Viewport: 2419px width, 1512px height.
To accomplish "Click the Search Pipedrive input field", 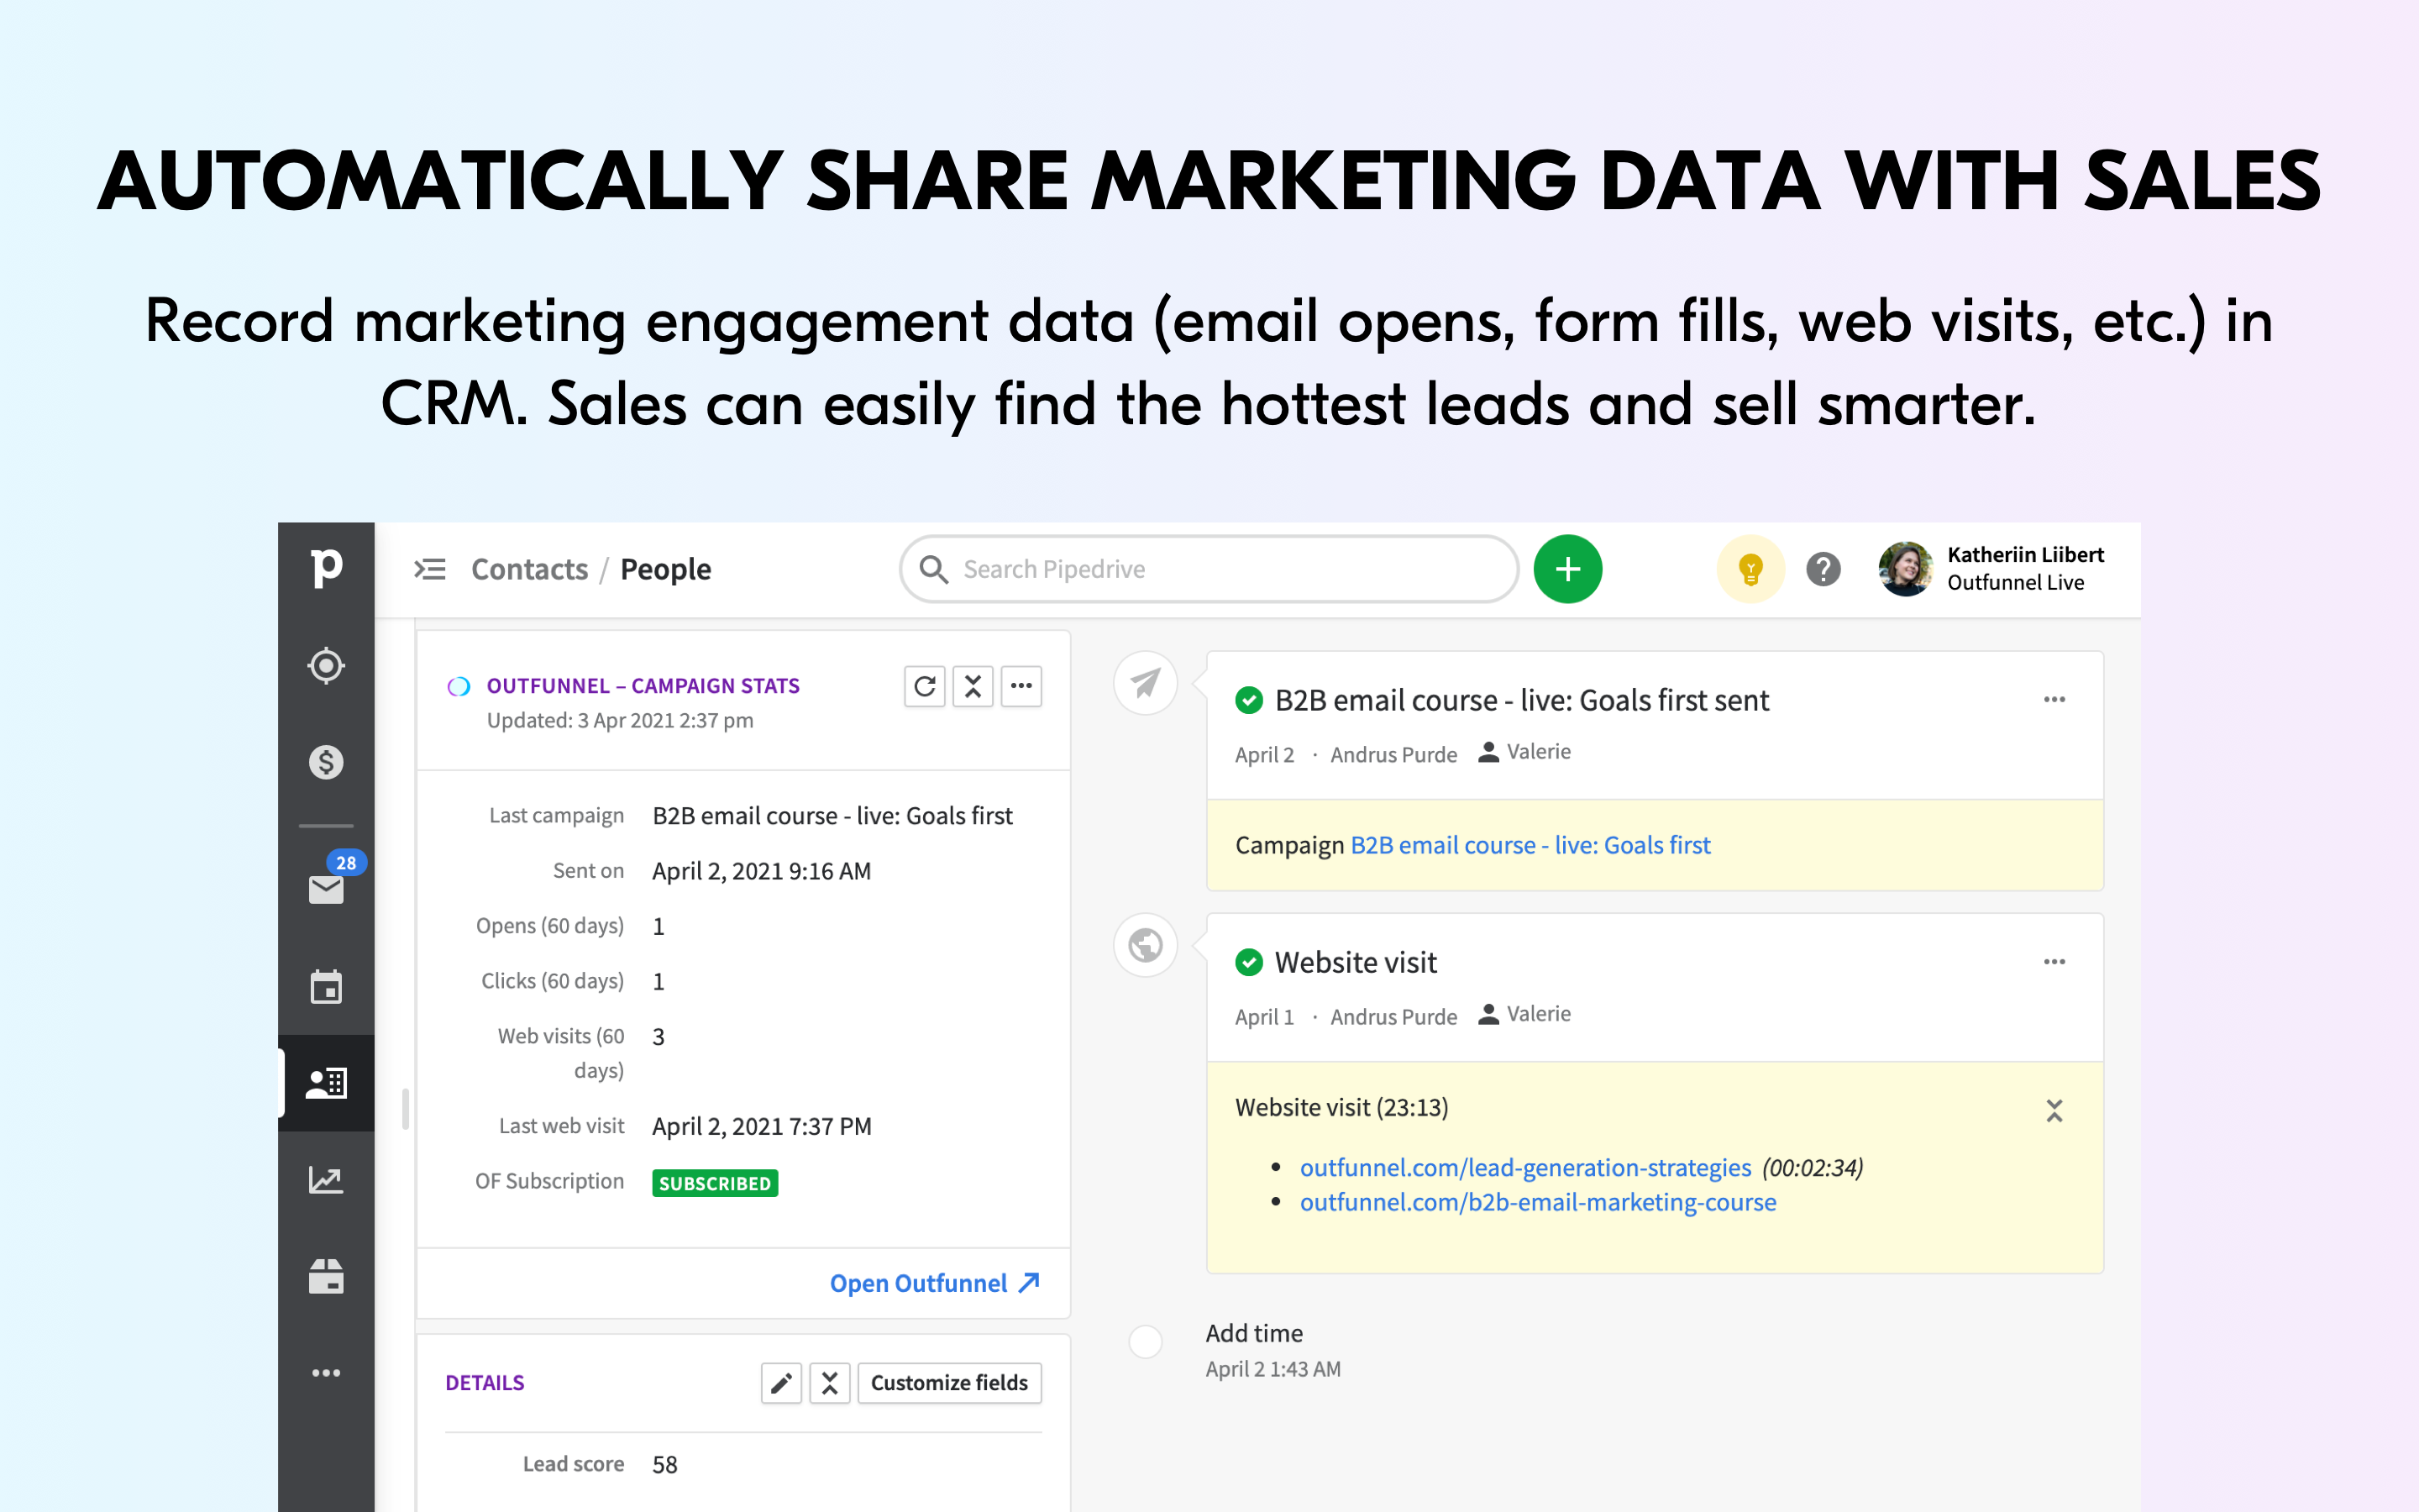I will tap(1209, 569).
